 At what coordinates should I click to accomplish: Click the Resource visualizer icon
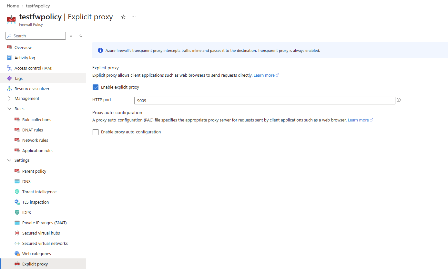pos(9,89)
